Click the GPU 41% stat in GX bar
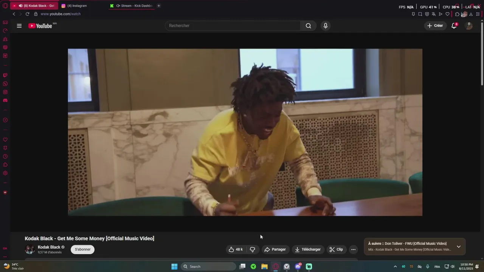Viewport: 484px width, 272px height. point(428,7)
